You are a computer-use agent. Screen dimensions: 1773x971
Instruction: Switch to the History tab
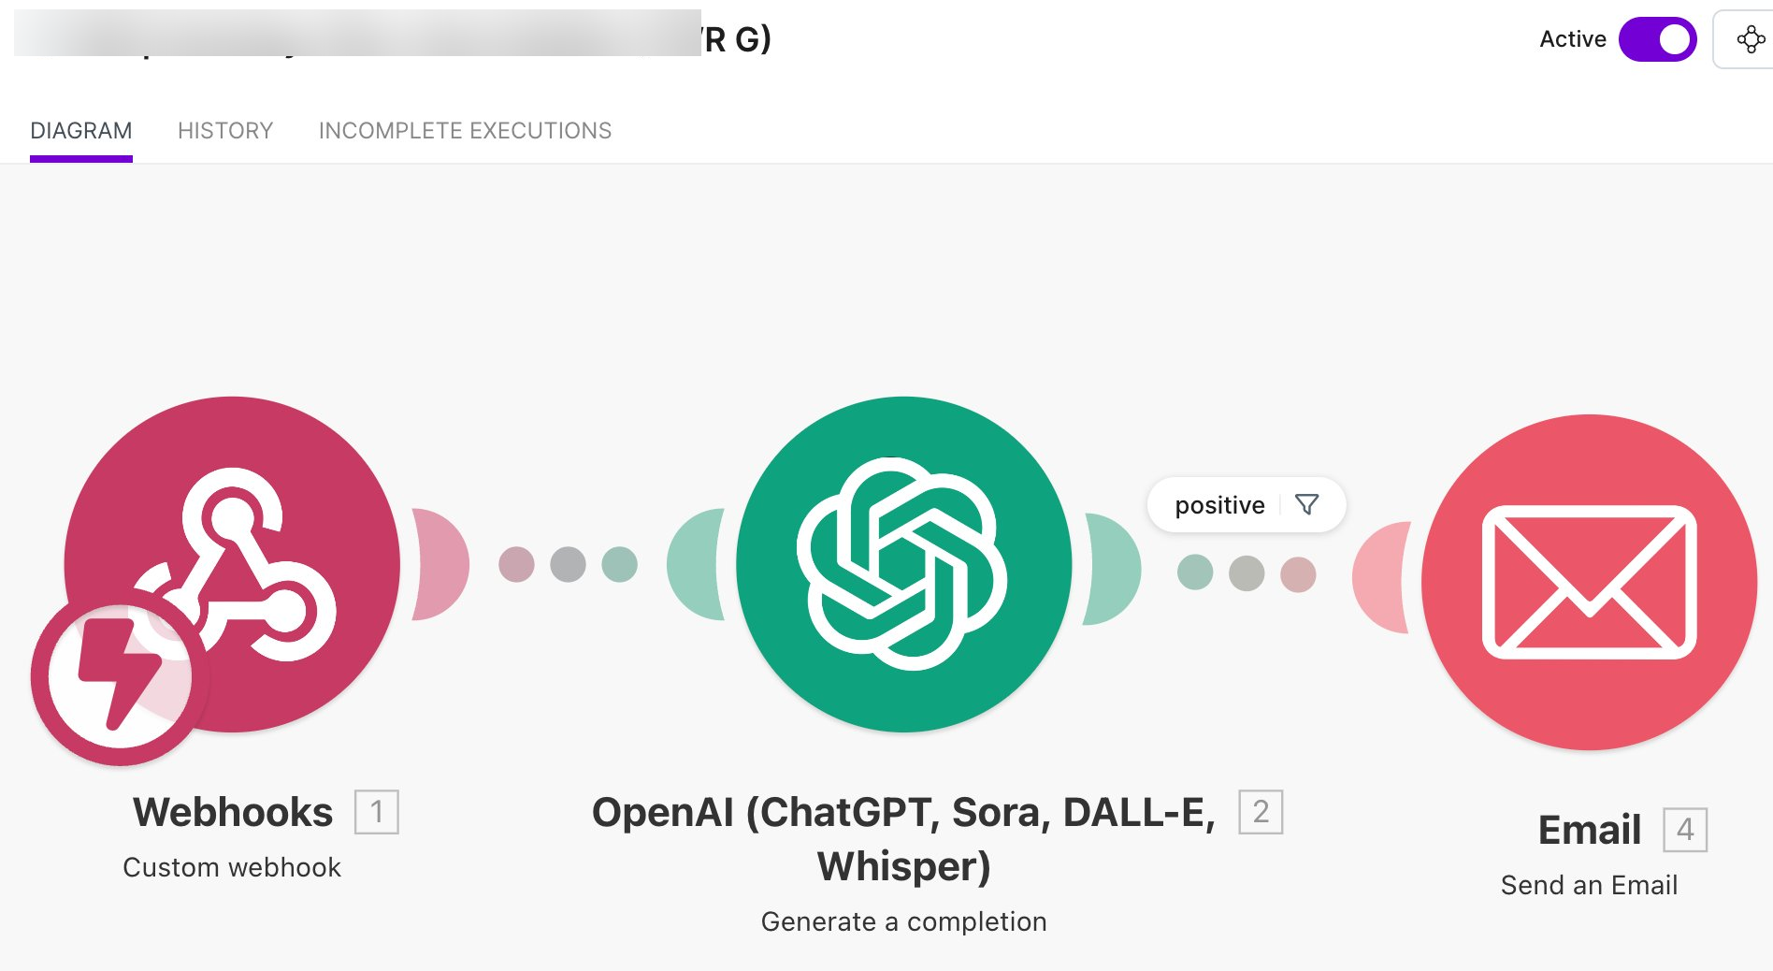coord(225,131)
